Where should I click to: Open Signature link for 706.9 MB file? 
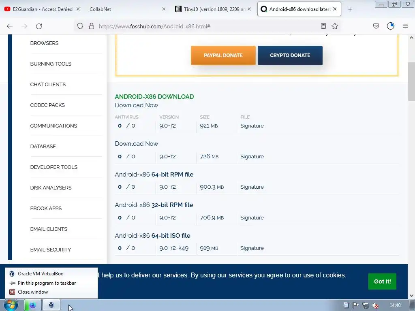coord(252,217)
